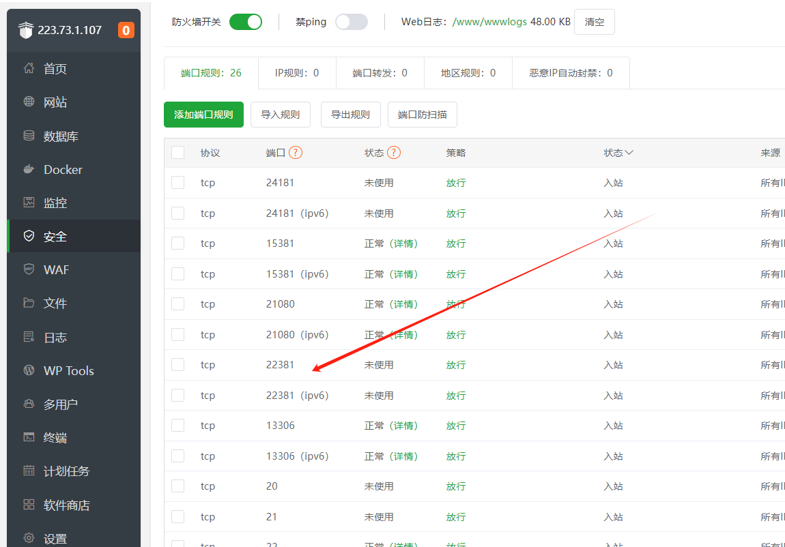Check the box for port 21080 row
This screenshot has height=547, width=785.
[177, 304]
